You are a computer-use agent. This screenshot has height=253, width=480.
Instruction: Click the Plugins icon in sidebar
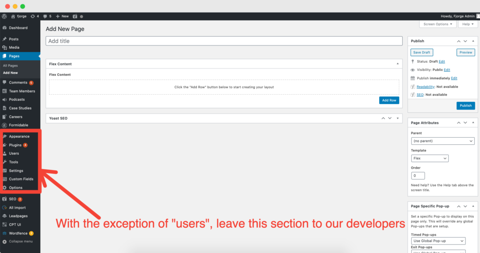pyautogui.click(x=4, y=145)
